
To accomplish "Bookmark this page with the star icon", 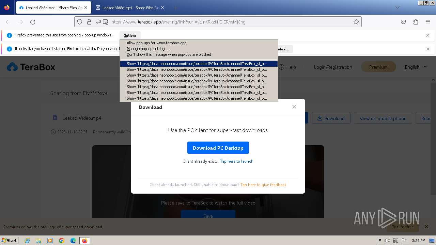I will click(356, 22).
